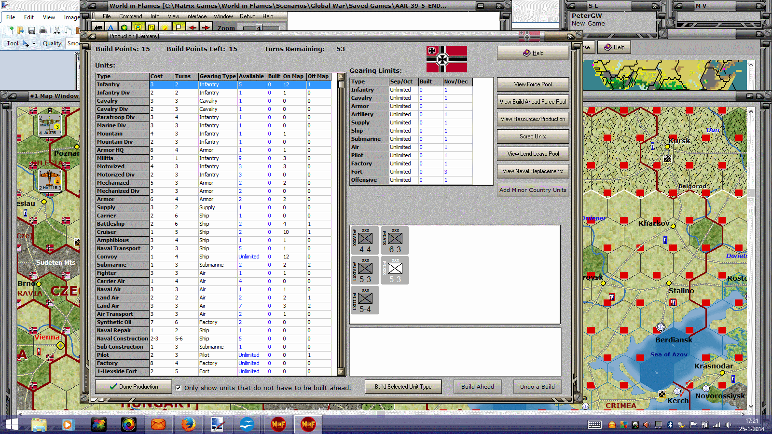This screenshot has width=772, height=434.
Task: Select the Armor HQ row in Units list
Action: tap(213, 150)
